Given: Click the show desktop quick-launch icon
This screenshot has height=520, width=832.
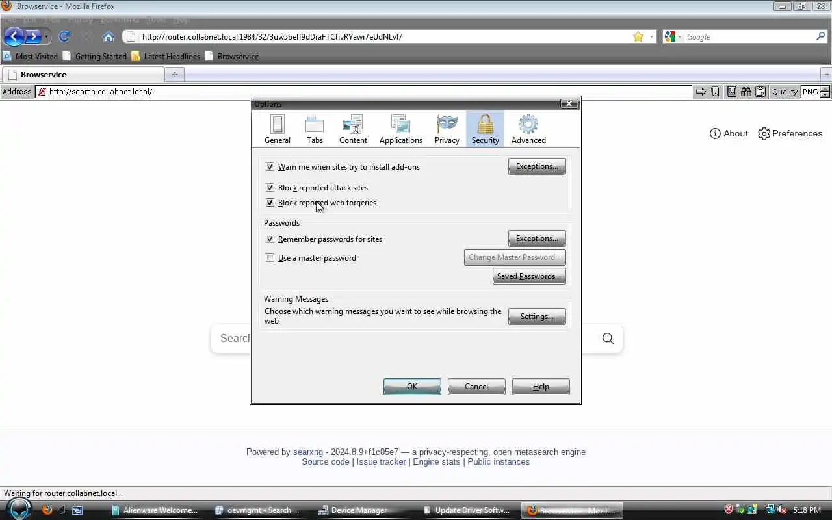Looking at the screenshot, I should pos(77,510).
